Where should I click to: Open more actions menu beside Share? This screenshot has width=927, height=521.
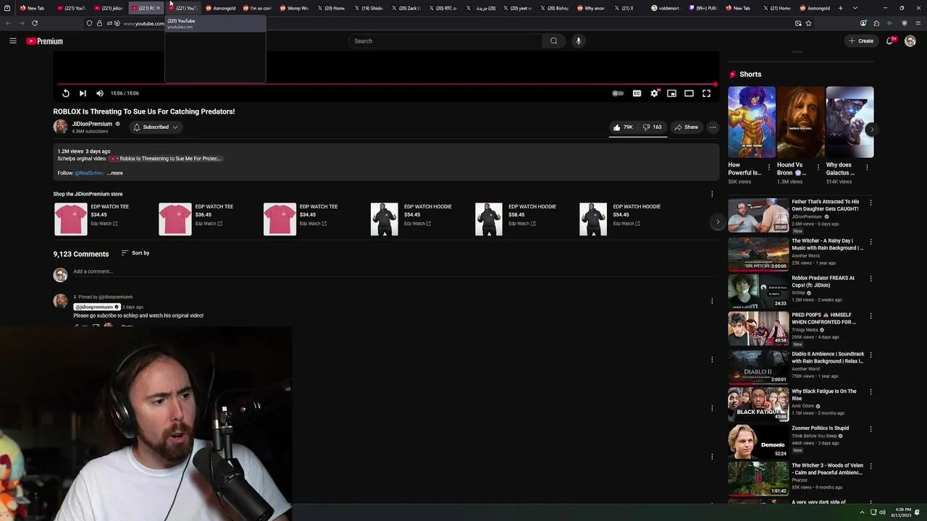click(x=713, y=127)
